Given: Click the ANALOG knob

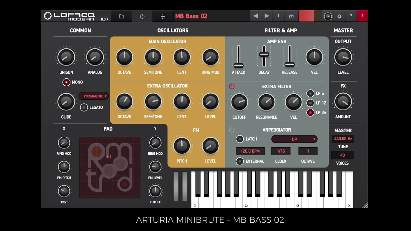Looking at the screenshot, I should [95, 57].
